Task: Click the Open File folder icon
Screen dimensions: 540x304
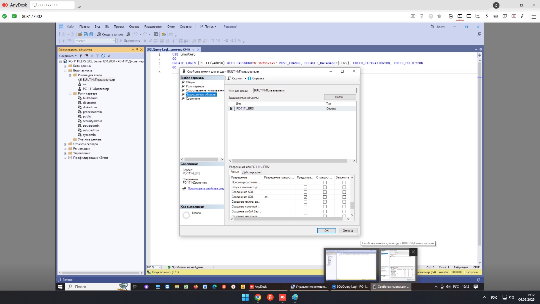Action: 80,34
